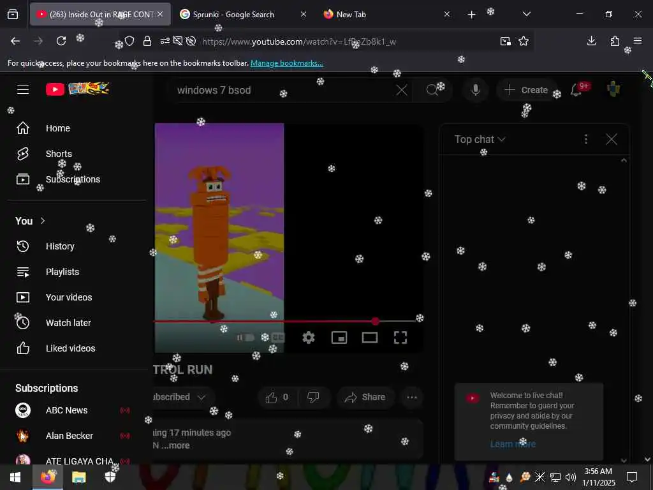Viewport: 653px width, 490px height.
Task: Open Firefox downloads panel
Action: click(591, 41)
